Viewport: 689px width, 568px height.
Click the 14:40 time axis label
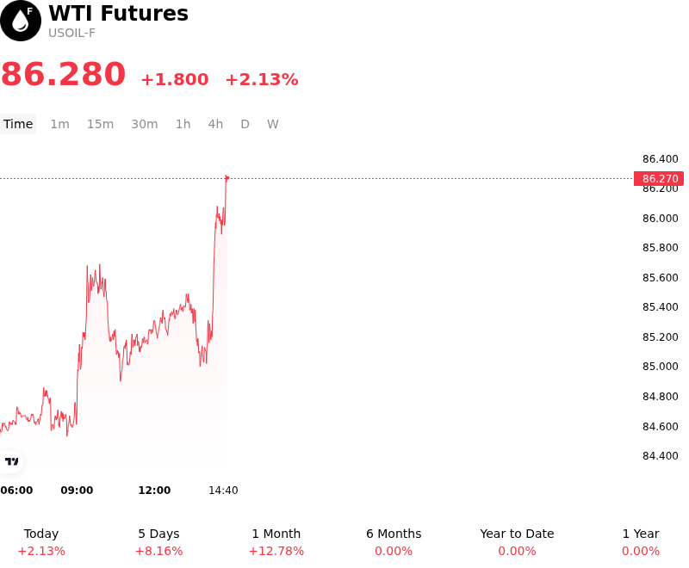223,491
